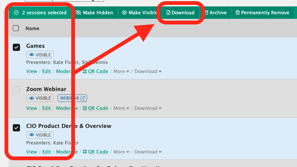The height and width of the screenshot is (167, 297).
Task: Click the eye icon beside Make Visible
Action: pos(124,13)
